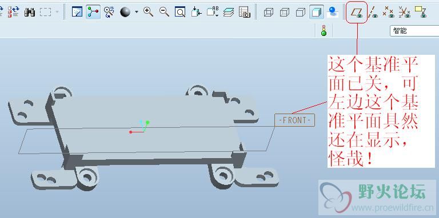This screenshot has width=439, height=218.
Task: Expand the shading sphere dropdown arrow
Action: pos(137,12)
